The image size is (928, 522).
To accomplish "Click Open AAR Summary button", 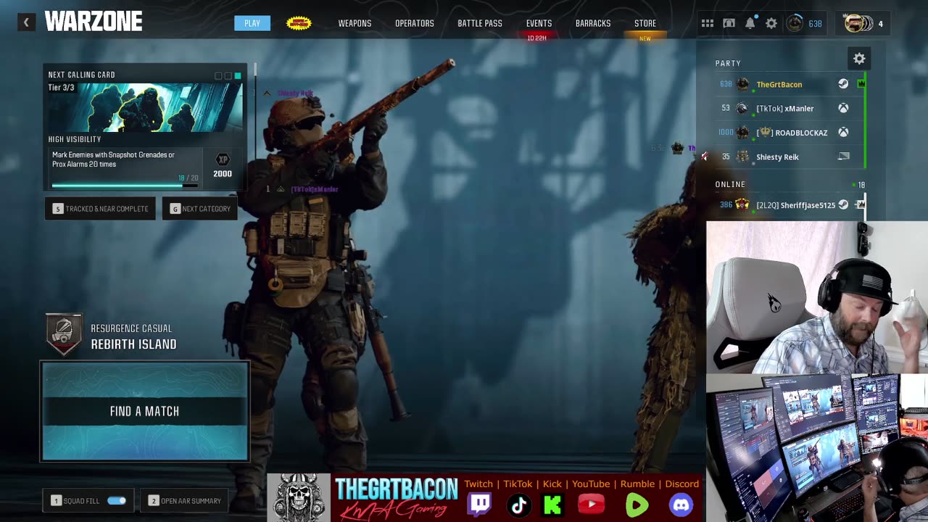I will click(184, 501).
